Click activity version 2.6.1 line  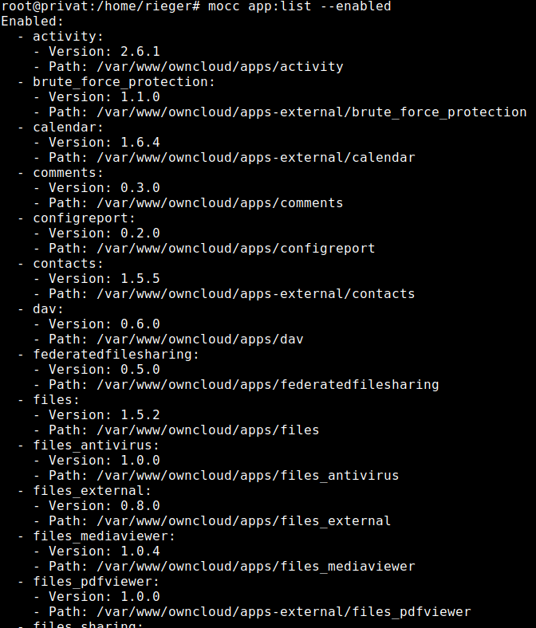[x=104, y=52]
